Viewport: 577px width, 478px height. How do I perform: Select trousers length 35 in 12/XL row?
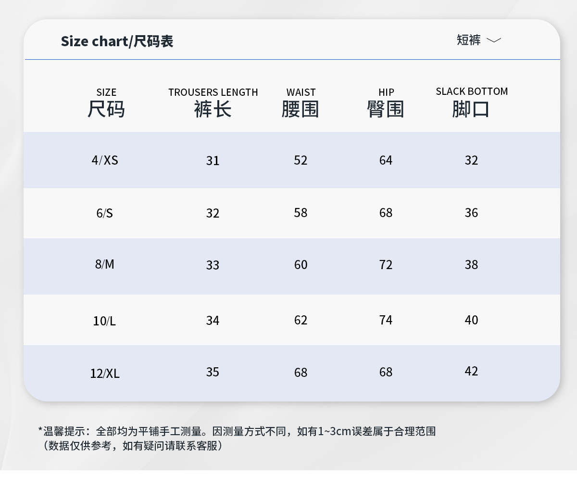point(213,372)
